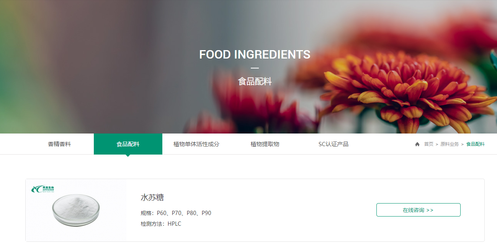Image resolution: width=497 pixels, height=246 pixels.
Task: Click the FOOD INGREDIENTS banner heading
Action: [x=255, y=55]
